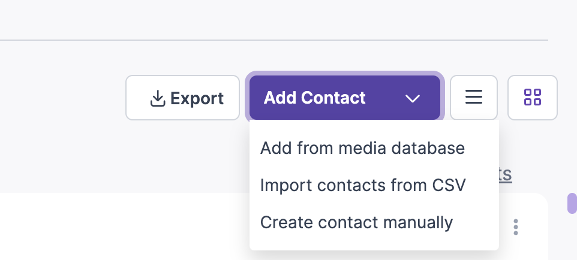Click the purple vertical scrollbar thumb
The image size is (577, 260).
(572, 203)
